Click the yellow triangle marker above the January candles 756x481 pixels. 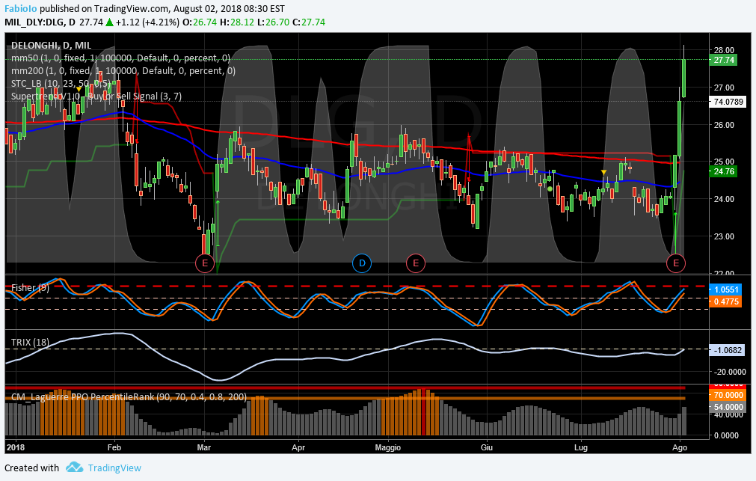(x=79, y=89)
